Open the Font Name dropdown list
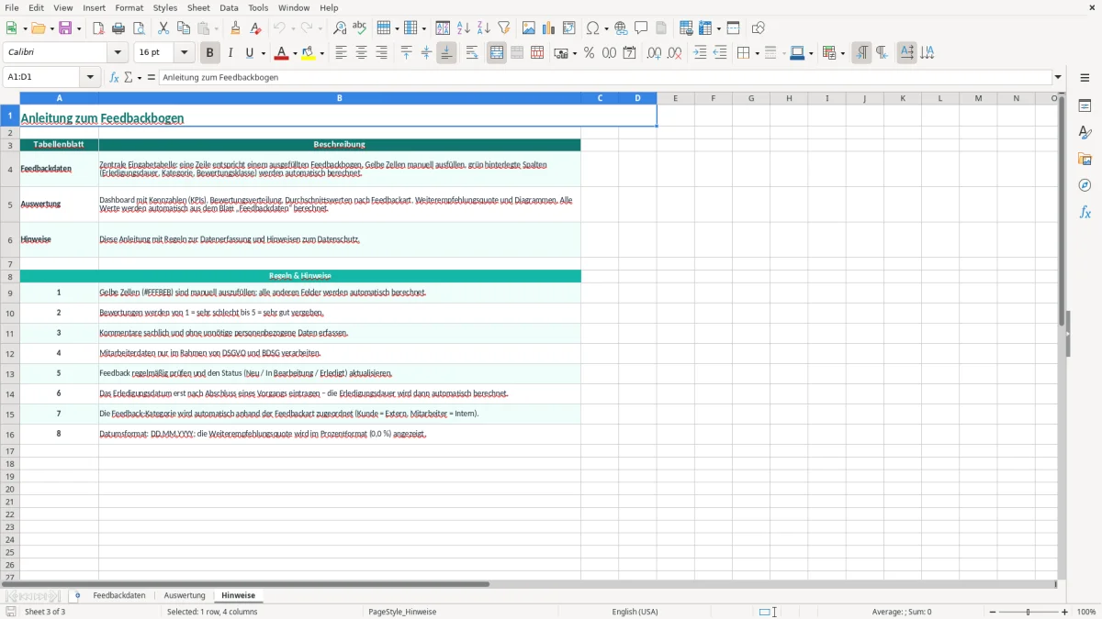Image resolution: width=1102 pixels, height=619 pixels. [x=118, y=53]
